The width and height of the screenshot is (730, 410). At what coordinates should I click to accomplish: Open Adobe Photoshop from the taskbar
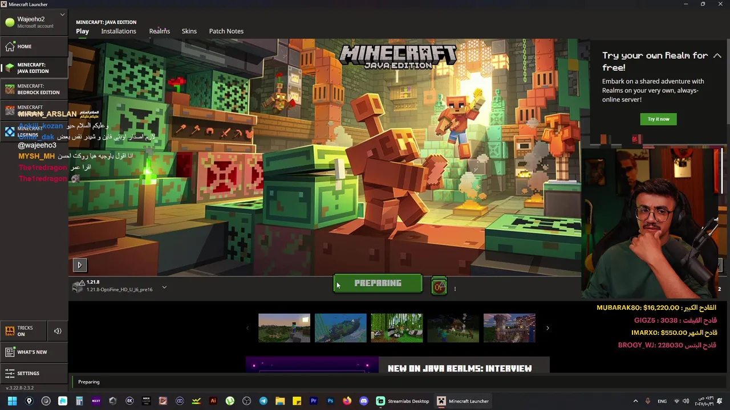point(330,401)
